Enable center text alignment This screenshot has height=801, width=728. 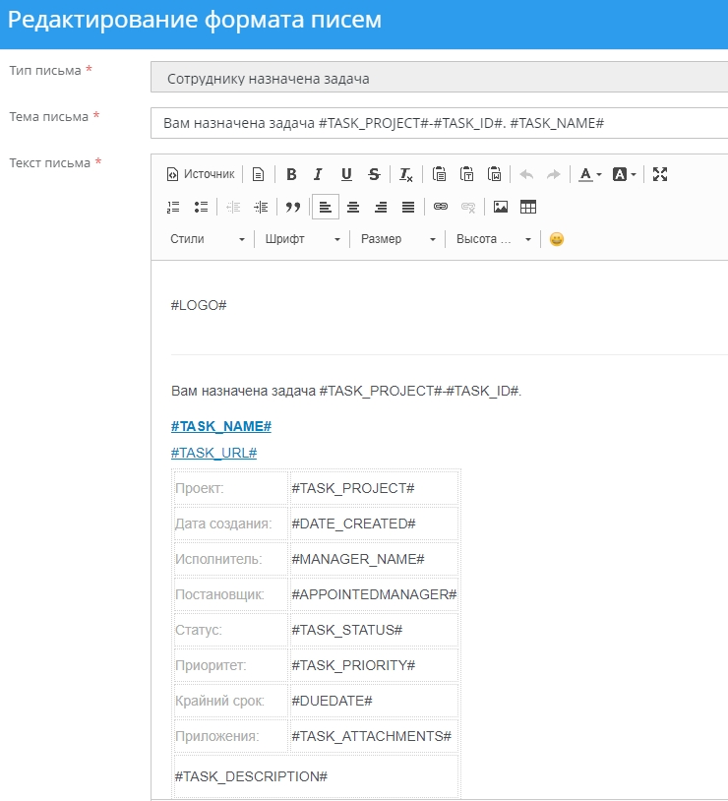pyautogui.click(x=353, y=207)
